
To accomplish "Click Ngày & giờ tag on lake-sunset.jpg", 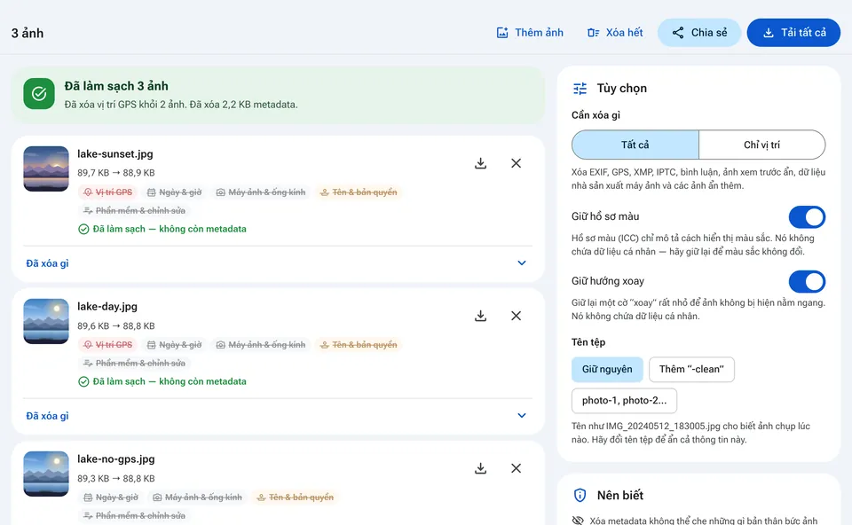I will pyautogui.click(x=175, y=192).
